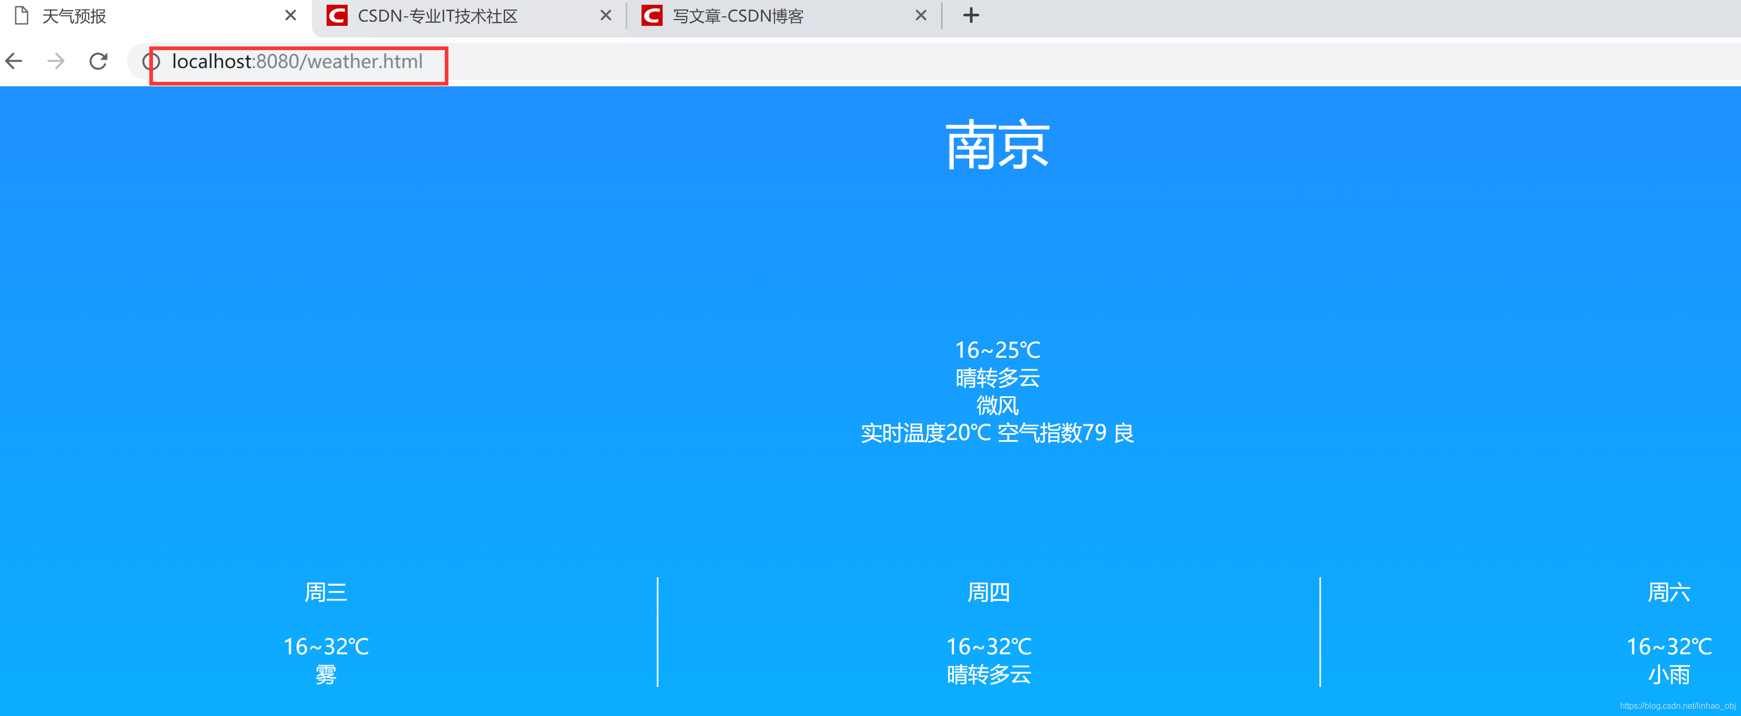Click the 微风 wind text
This screenshot has height=716, width=1741.
[x=997, y=406]
